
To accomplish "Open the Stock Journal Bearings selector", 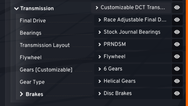I will 133,32.
